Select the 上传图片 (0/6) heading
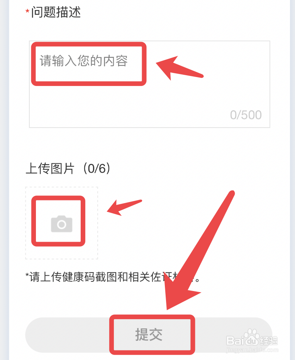This screenshot has height=360, width=295. click(x=68, y=168)
